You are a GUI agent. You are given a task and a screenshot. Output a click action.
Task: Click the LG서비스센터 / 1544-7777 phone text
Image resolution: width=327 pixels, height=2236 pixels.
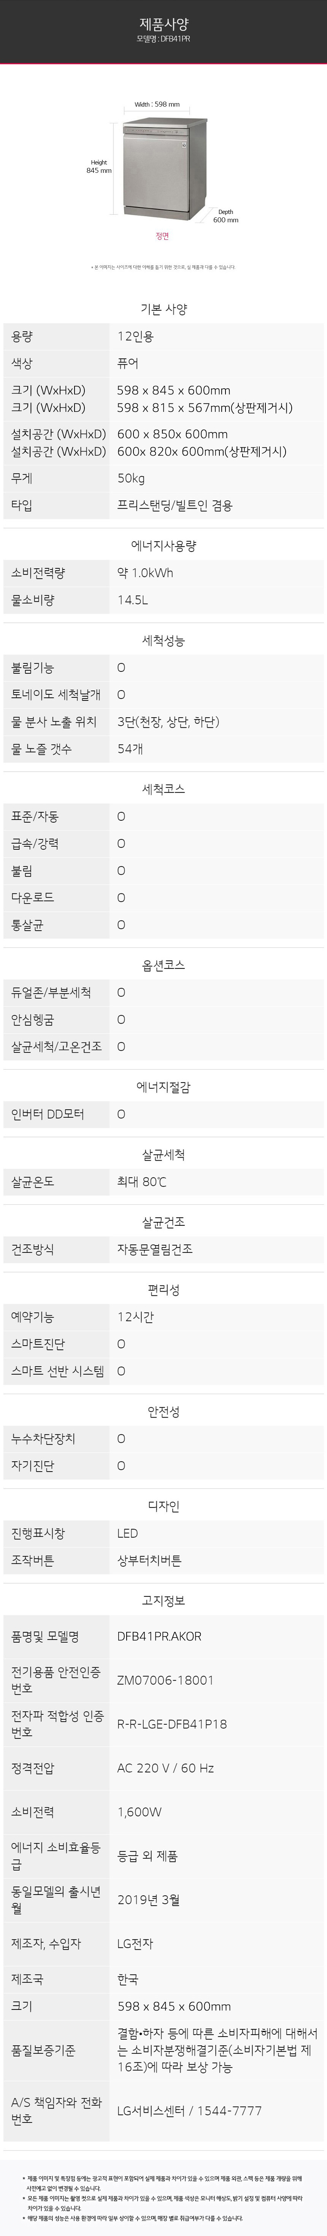(189, 2109)
